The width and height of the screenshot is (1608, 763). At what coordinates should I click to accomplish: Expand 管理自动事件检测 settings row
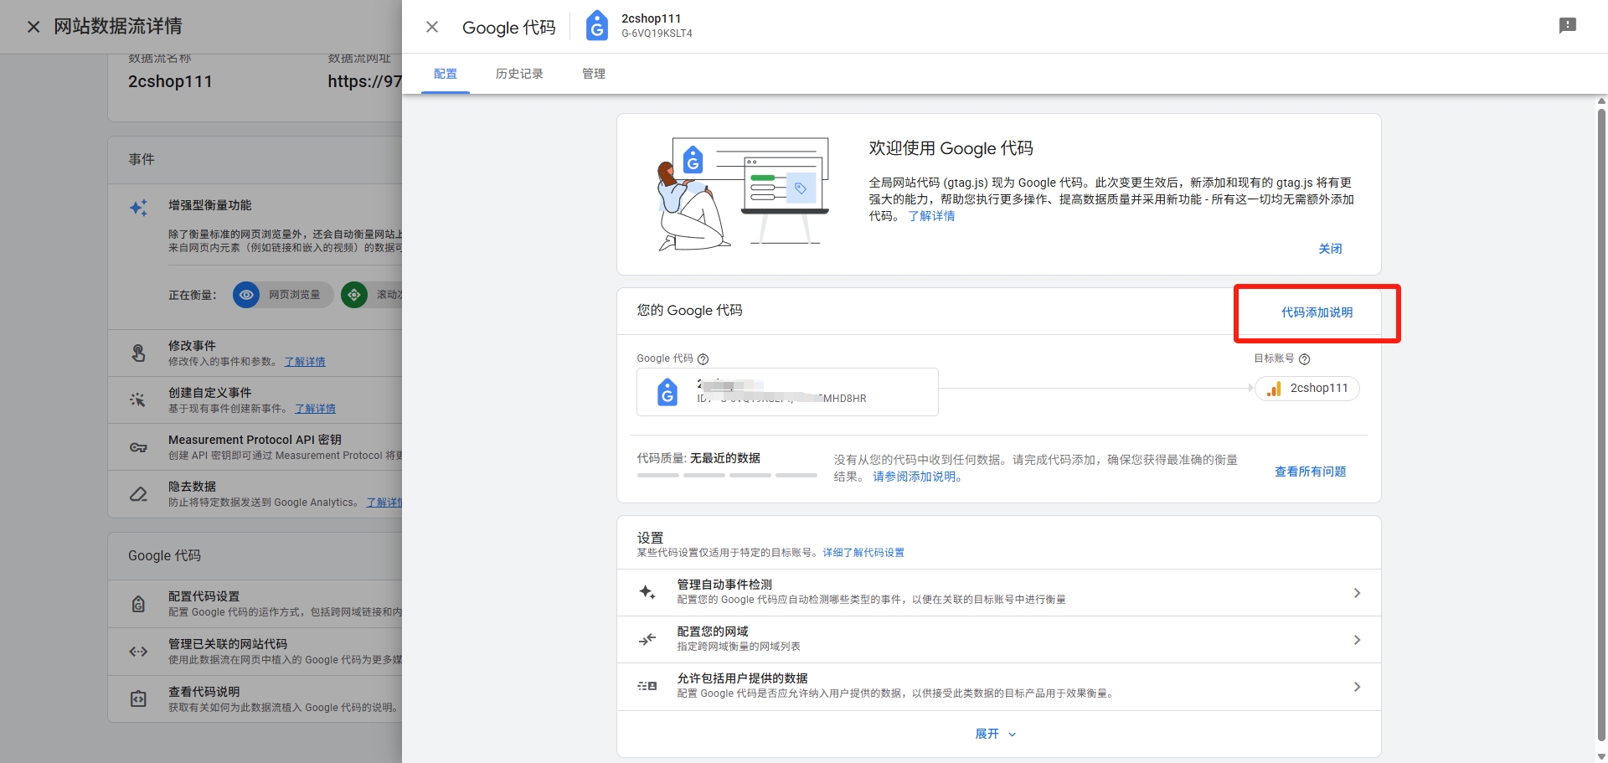pyautogui.click(x=1357, y=593)
